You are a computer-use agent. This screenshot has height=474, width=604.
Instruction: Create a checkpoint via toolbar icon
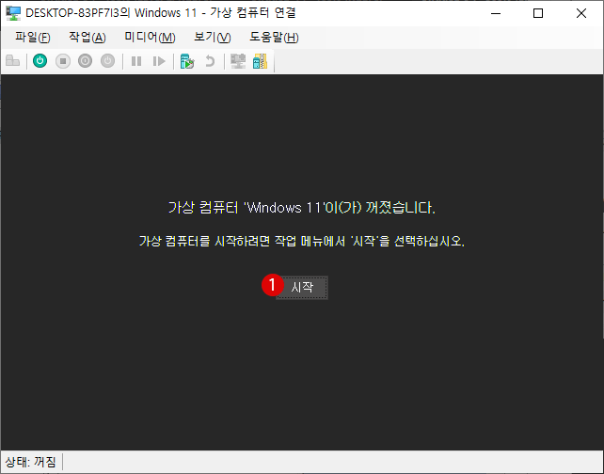[187, 61]
